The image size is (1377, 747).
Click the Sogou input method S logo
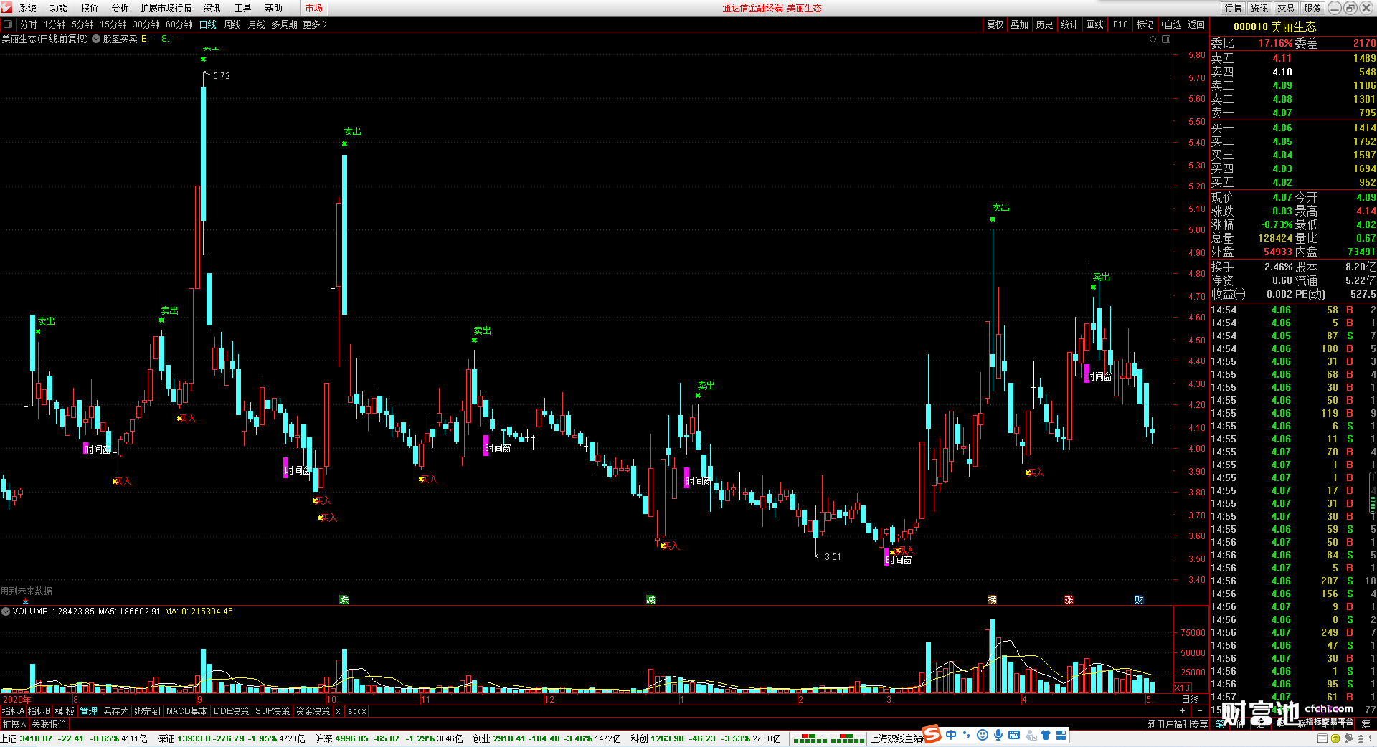click(932, 734)
